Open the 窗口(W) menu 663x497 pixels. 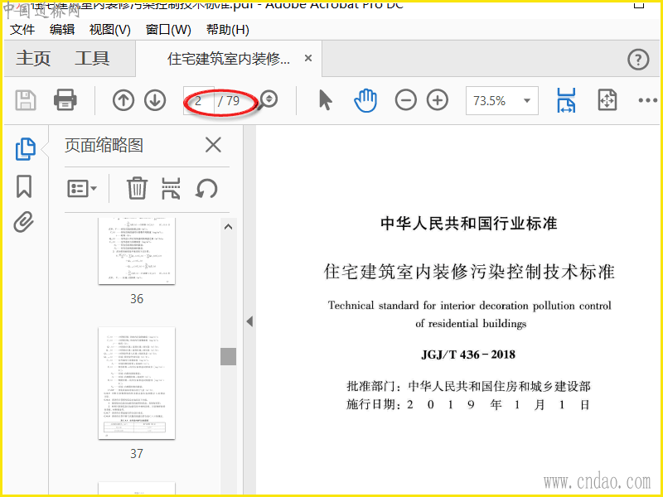[x=168, y=30]
